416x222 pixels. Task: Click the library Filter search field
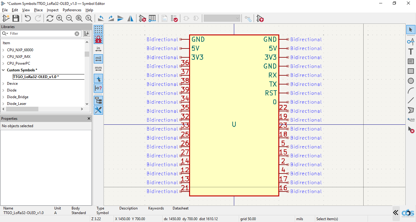point(41,34)
